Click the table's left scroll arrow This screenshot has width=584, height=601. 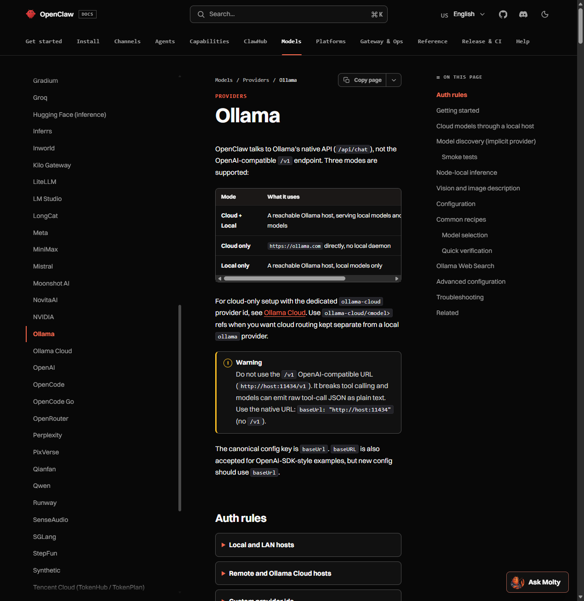(x=220, y=279)
